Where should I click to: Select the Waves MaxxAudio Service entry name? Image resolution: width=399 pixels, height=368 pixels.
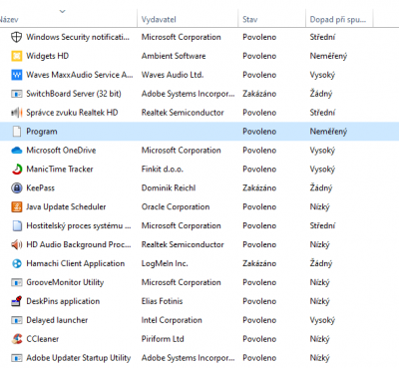[80, 75]
